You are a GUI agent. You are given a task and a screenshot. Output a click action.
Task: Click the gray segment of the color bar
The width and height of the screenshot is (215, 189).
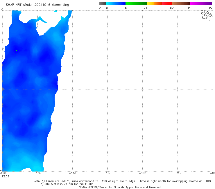[103, 3]
